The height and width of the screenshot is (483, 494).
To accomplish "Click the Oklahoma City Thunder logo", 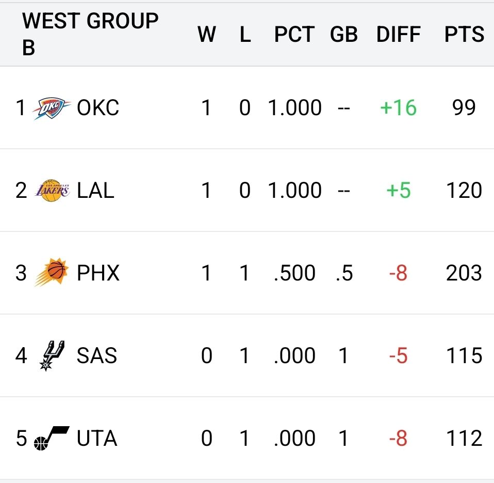I will pos(52,108).
